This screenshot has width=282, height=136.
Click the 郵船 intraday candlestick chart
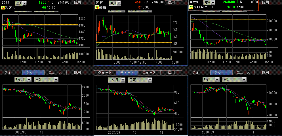(134, 31)
